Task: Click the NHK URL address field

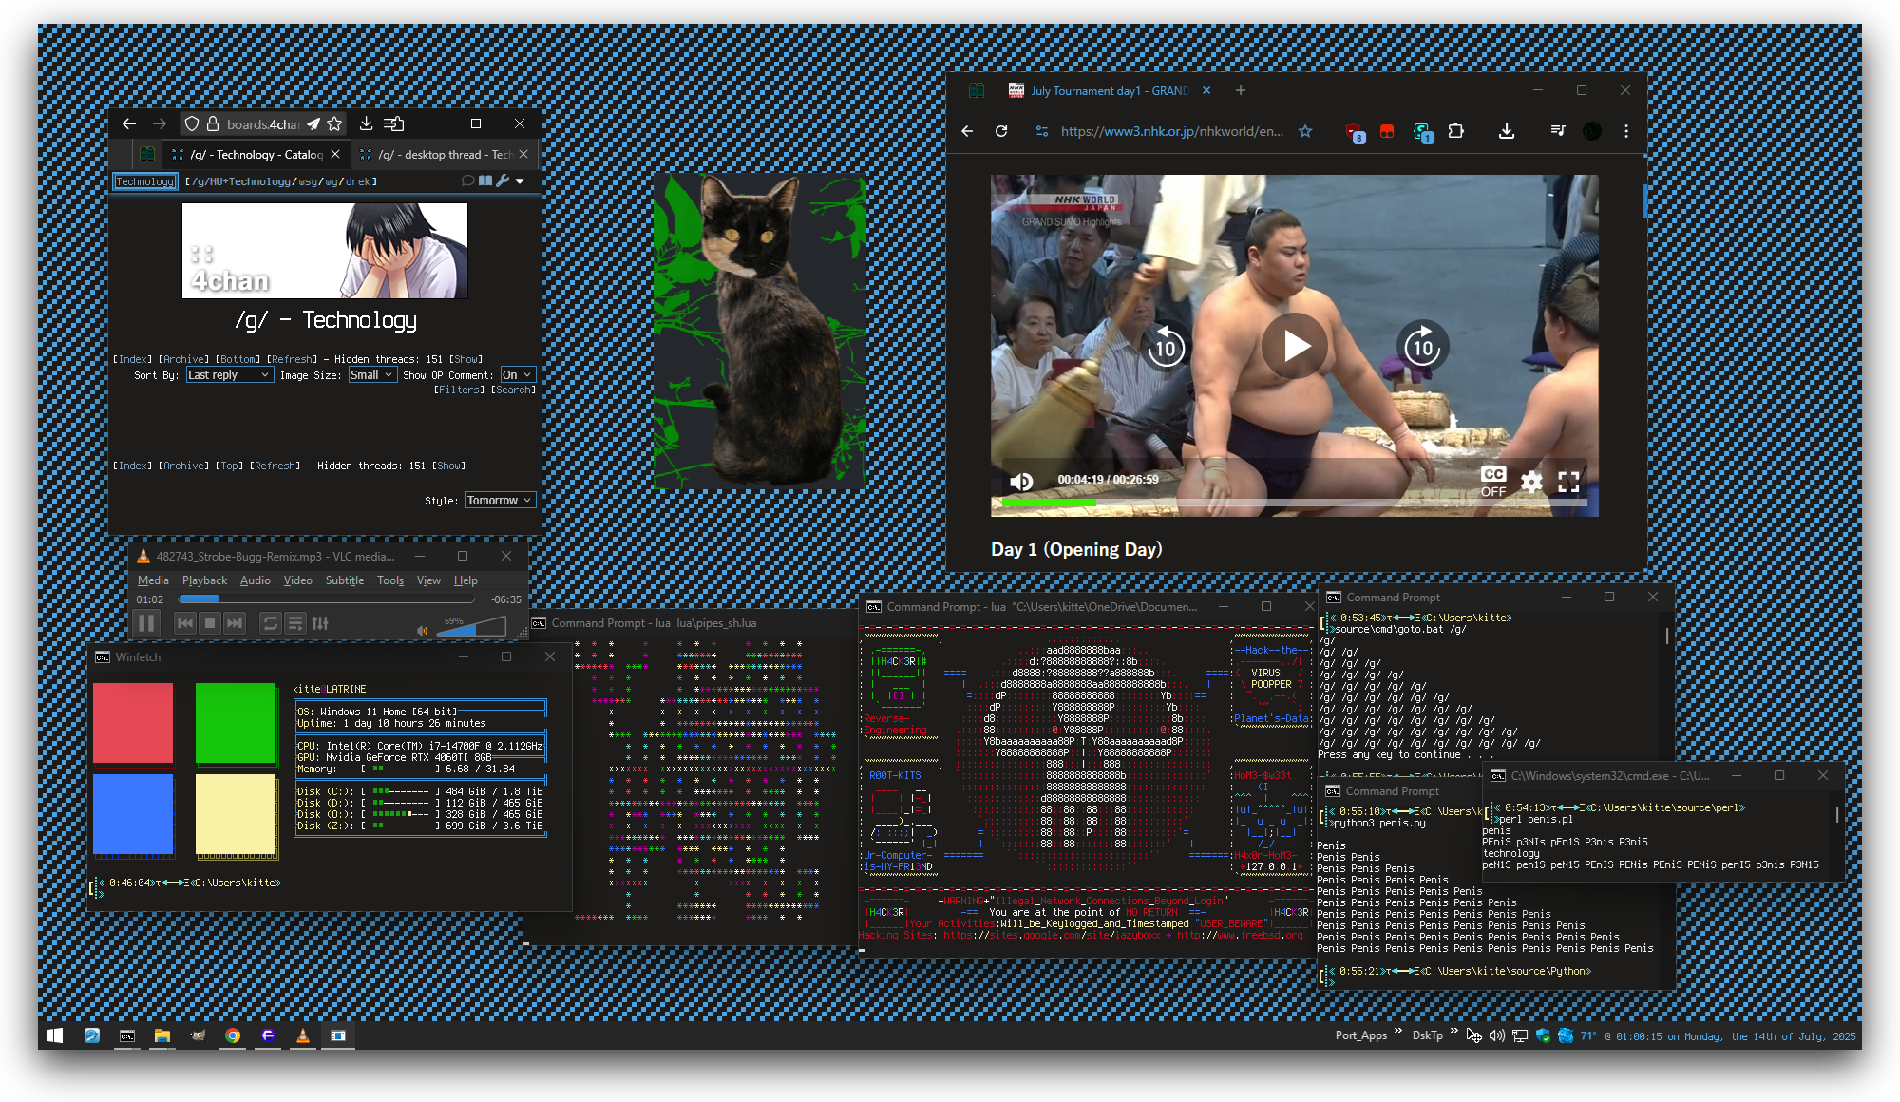Action: coord(1172,131)
